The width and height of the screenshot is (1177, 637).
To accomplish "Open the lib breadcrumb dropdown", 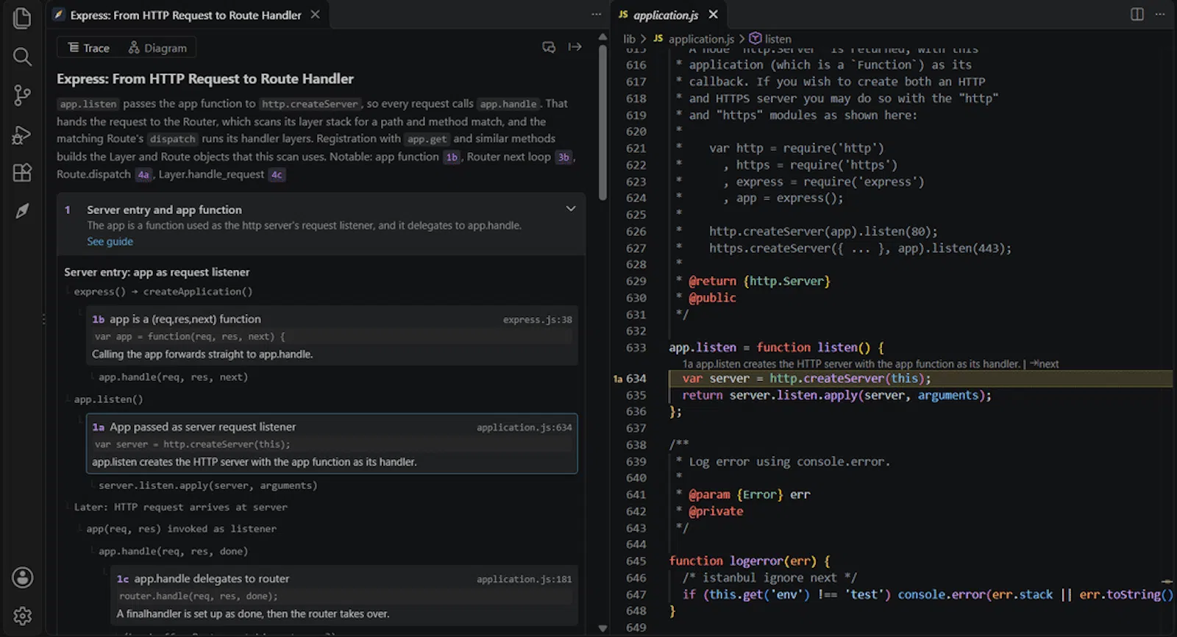I will pos(629,39).
